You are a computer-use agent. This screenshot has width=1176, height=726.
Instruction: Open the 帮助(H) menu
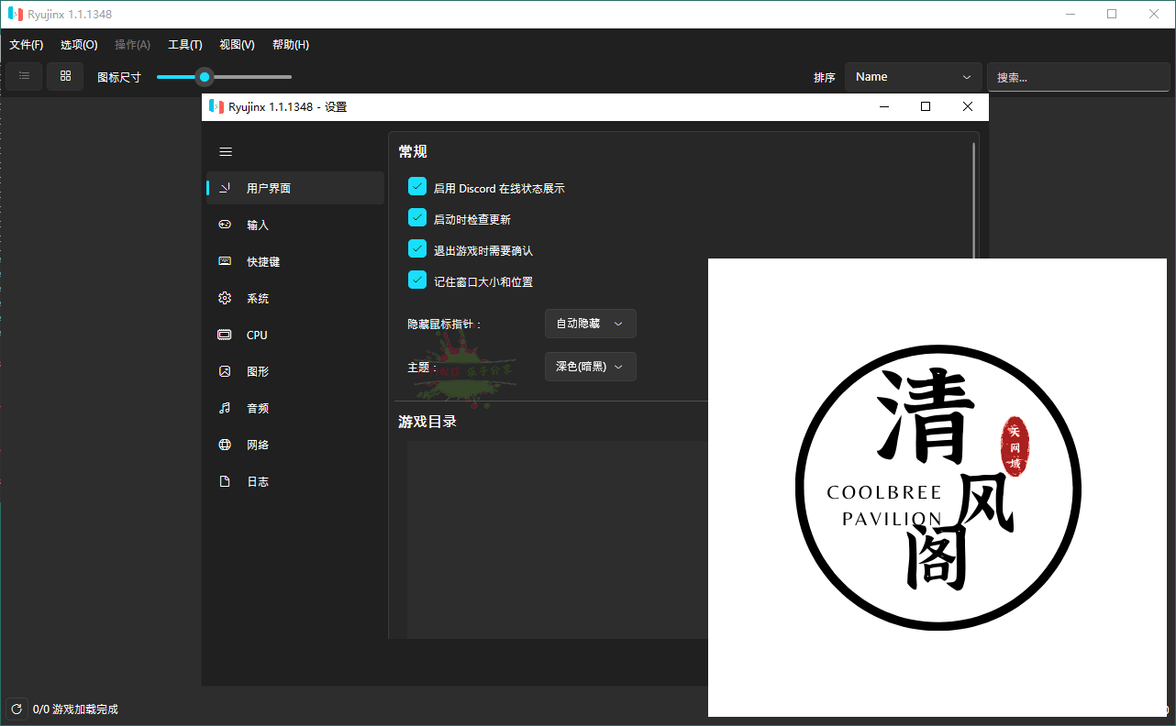[291, 45]
